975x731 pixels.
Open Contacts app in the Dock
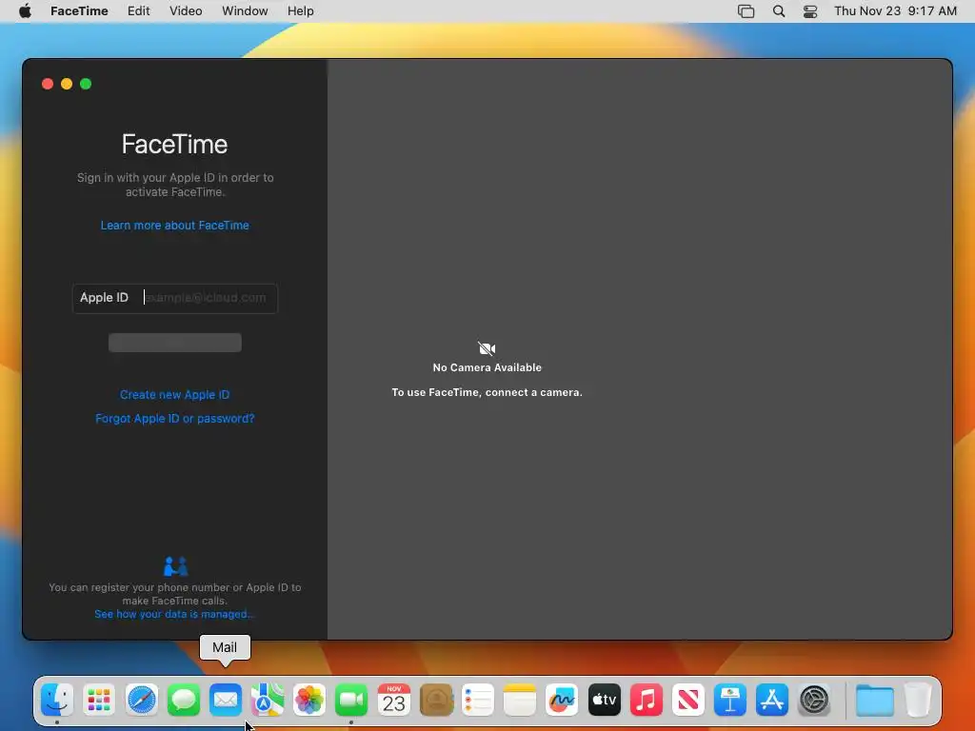436,701
